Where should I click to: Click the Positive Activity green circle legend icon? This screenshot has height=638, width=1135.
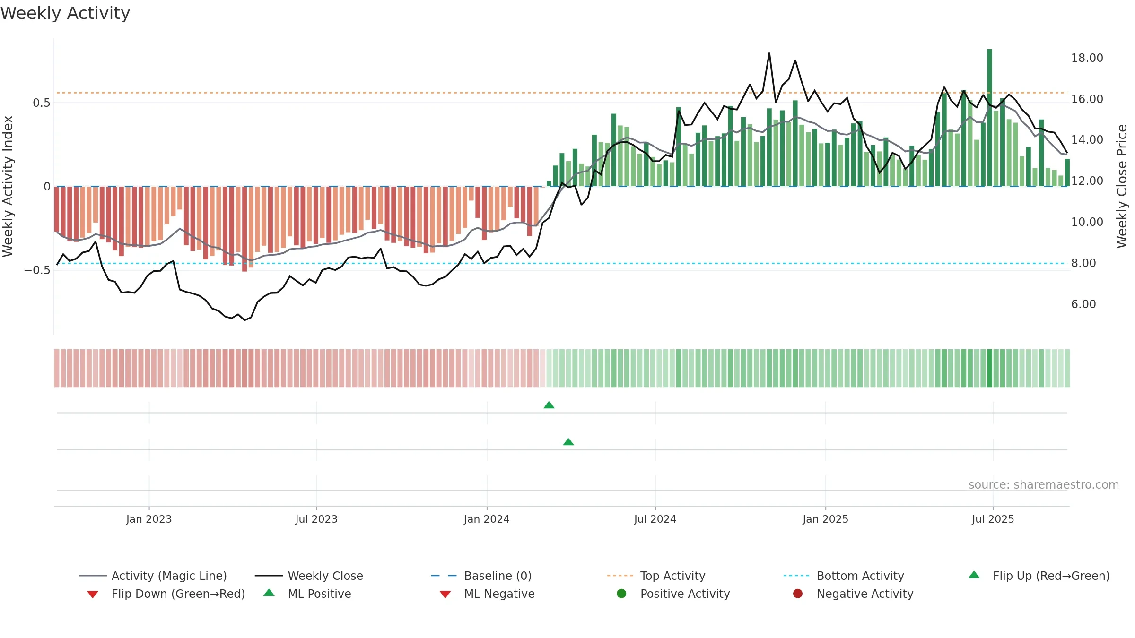[621, 594]
